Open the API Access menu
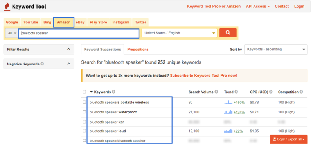 (258, 6)
